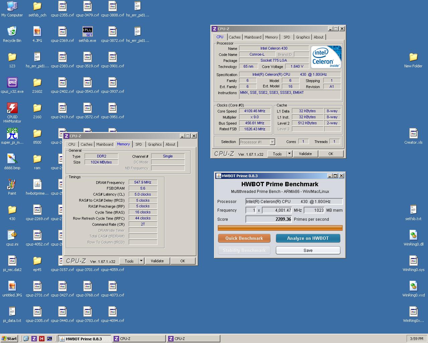Select pi_rec.dat2 file icon

pos(12,264)
